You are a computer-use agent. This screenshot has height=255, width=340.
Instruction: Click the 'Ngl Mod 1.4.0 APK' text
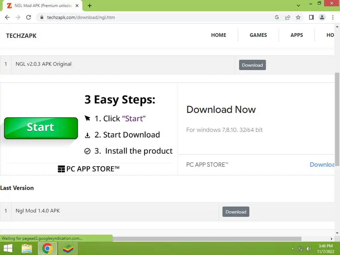point(38,211)
